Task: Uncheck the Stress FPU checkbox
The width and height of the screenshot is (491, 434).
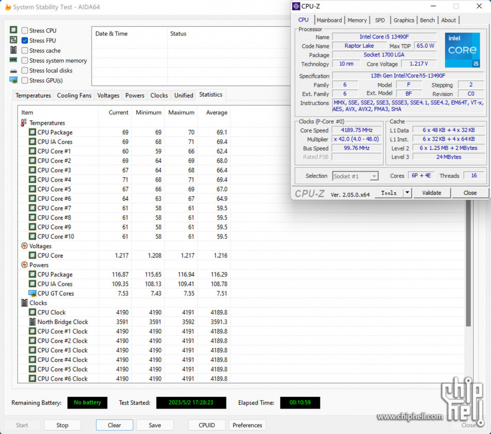Action: point(25,41)
